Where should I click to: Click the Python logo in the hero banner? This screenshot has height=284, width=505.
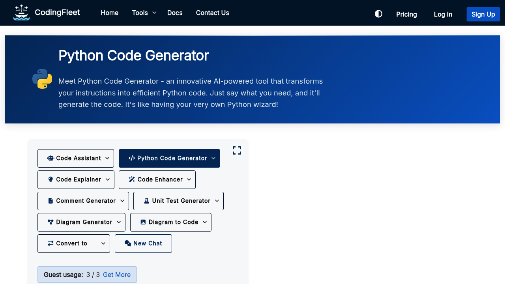tap(42, 78)
